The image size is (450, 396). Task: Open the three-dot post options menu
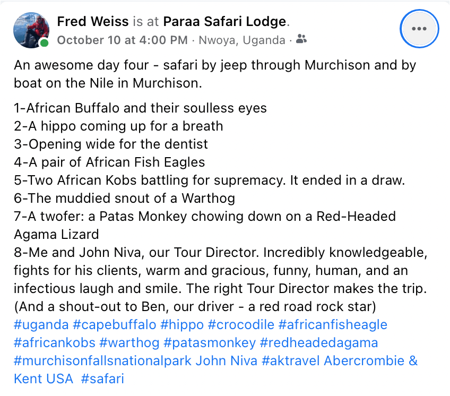419,29
